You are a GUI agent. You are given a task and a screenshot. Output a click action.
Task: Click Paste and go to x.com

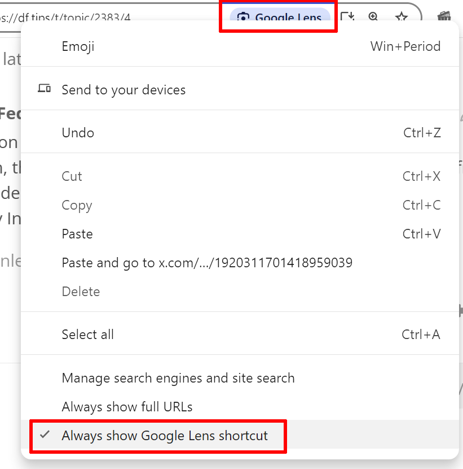[240, 262]
